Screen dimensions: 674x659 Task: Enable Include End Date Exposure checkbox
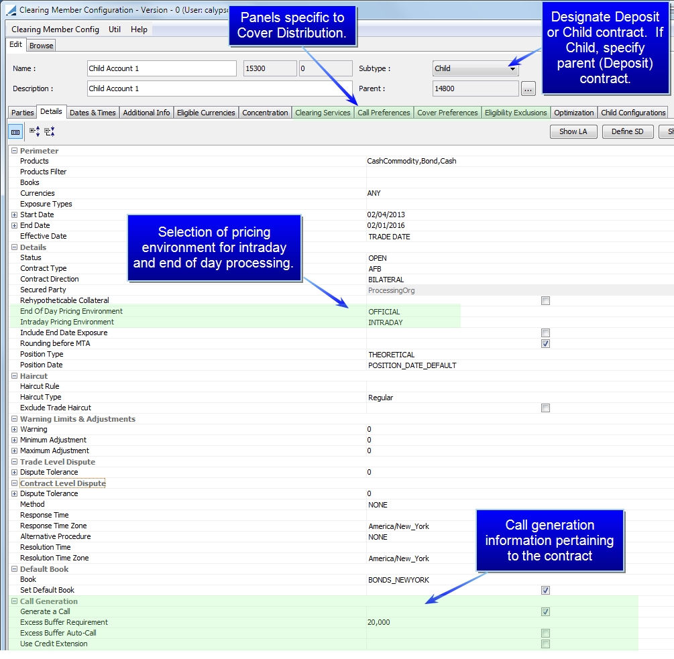point(545,333)
